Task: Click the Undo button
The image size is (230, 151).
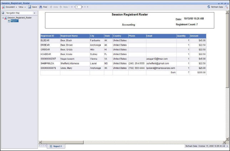Action: tap(54, 7)
